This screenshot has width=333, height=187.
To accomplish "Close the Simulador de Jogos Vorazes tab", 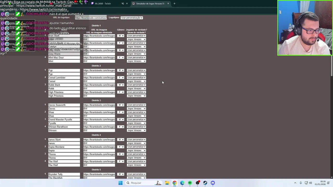I will [x=168, y=4].
